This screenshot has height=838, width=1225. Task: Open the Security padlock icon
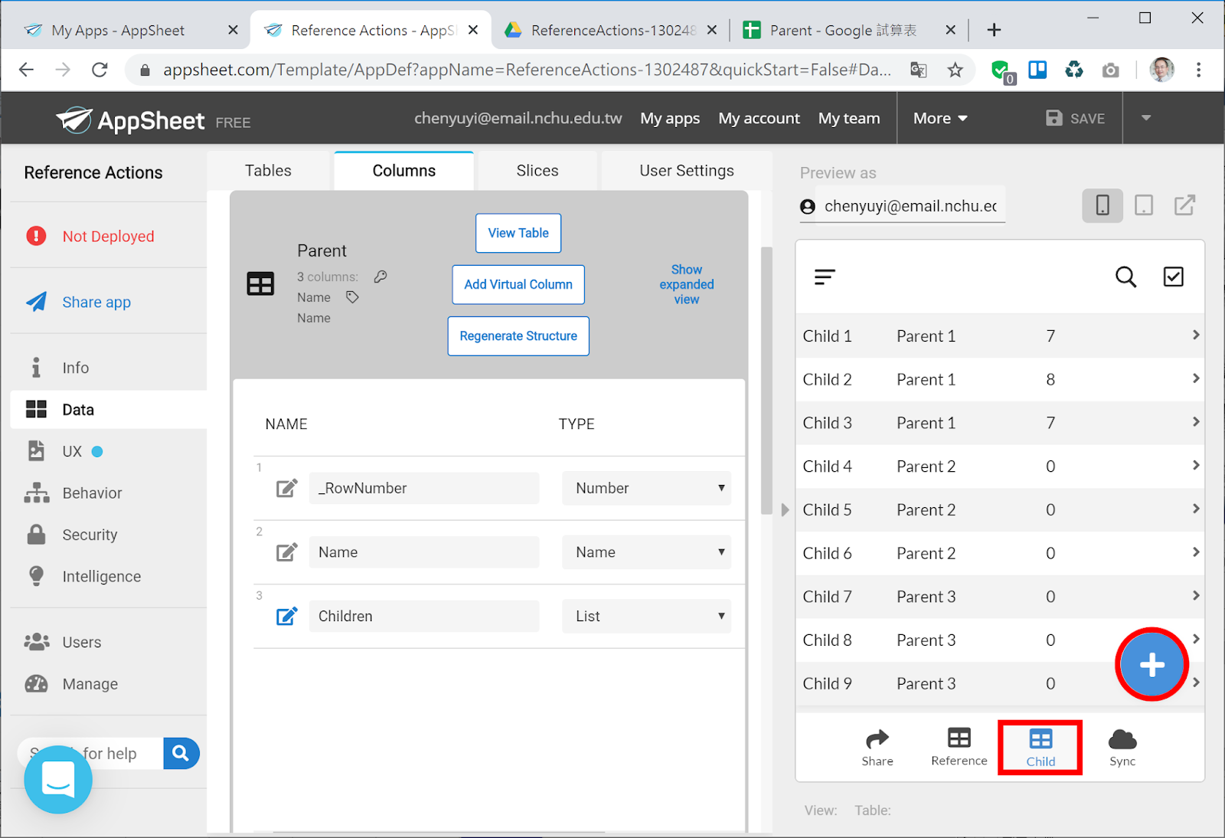pyautogui.click(x=36, y=535)
